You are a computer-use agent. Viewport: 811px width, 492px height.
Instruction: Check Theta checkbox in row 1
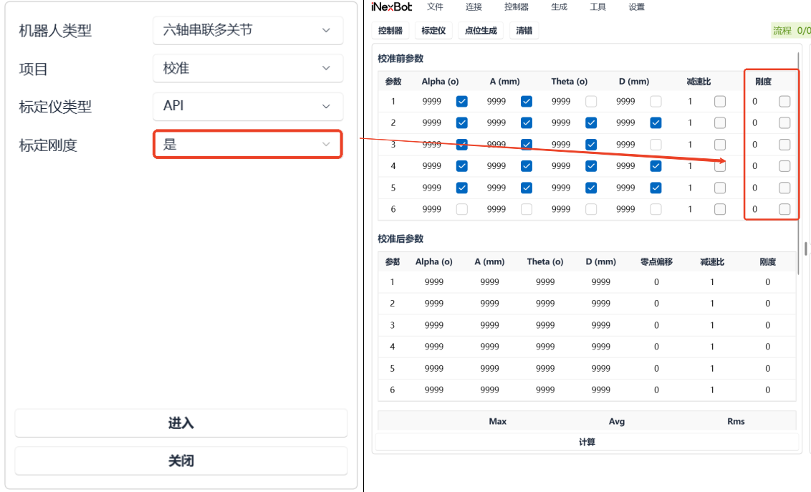[x=591, y=101]
